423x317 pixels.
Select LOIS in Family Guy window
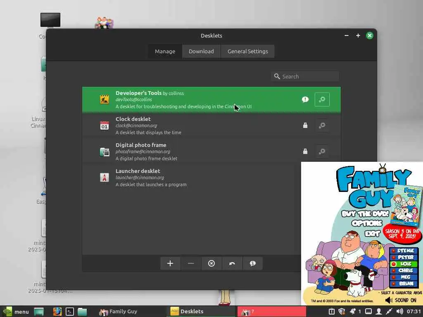[x=404, y=264]
